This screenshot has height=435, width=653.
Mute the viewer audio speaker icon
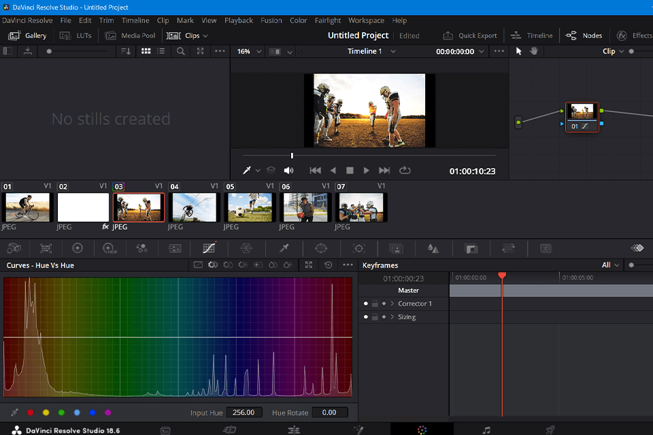[x=288, y=171]
